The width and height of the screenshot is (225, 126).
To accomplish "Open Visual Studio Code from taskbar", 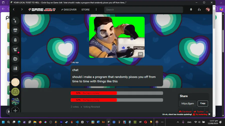I will [77, 122].
